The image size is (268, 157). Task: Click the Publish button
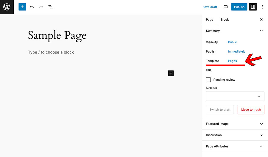point(239,7)
